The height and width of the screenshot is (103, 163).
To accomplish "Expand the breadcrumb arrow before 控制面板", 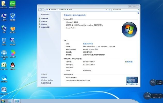I will (x=49, y=10).
